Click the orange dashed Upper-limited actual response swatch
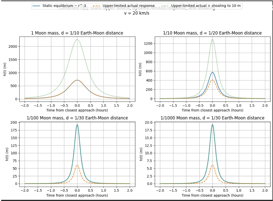The width and height of the screenshot is (273, 201). pos(96,6)
